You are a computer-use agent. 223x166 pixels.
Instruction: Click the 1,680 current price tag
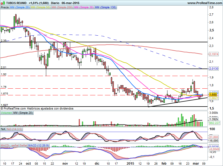tap(213, 95)
